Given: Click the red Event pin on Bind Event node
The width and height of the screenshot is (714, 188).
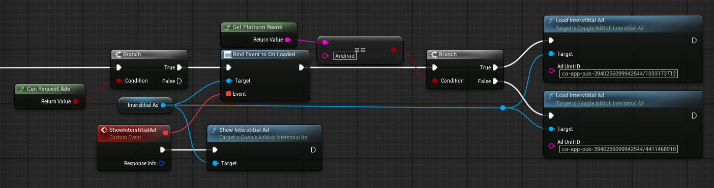Looking at the screenshot, I should click(x=228, y=94).
